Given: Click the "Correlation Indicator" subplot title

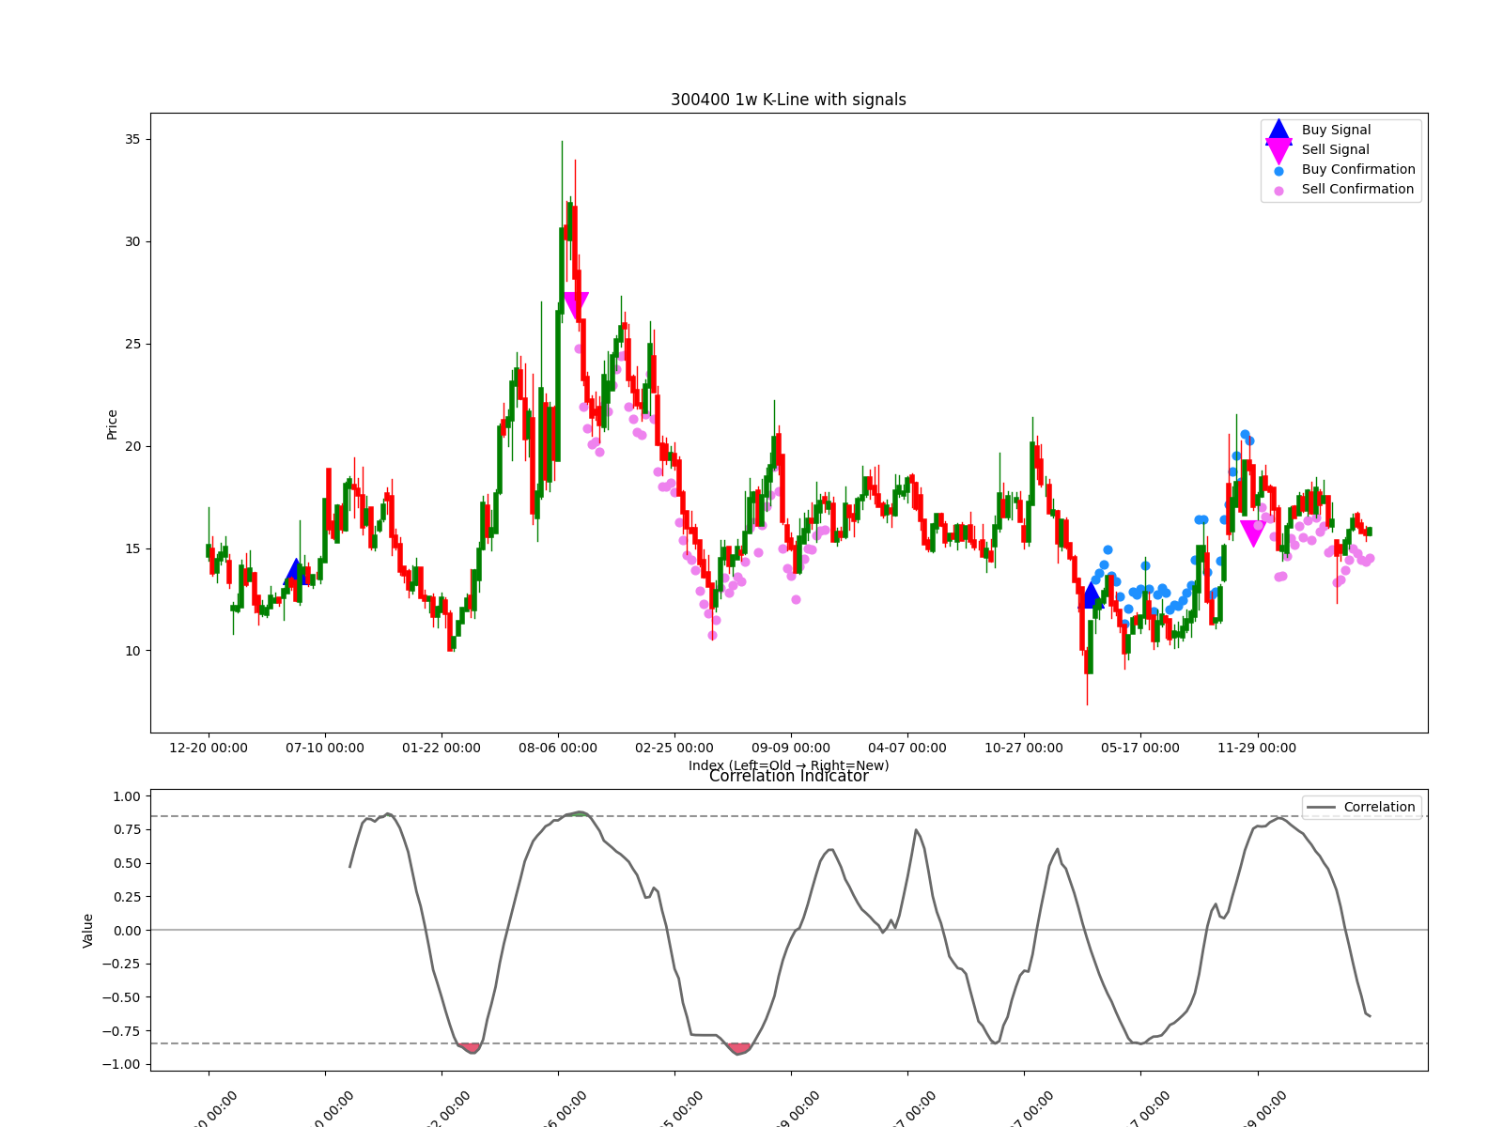Looking at the screenshot, I should [788, 777].
